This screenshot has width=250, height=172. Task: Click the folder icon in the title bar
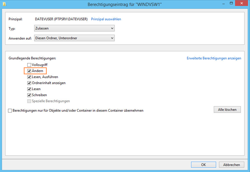(4, 4)
